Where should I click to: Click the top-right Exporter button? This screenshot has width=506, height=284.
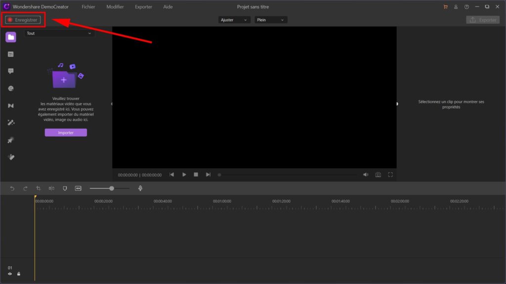(x=483, y=20)
